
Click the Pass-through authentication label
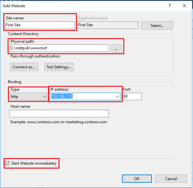[x=35, y=56]
